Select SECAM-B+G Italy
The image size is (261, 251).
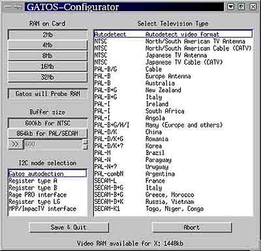(174, 188)
